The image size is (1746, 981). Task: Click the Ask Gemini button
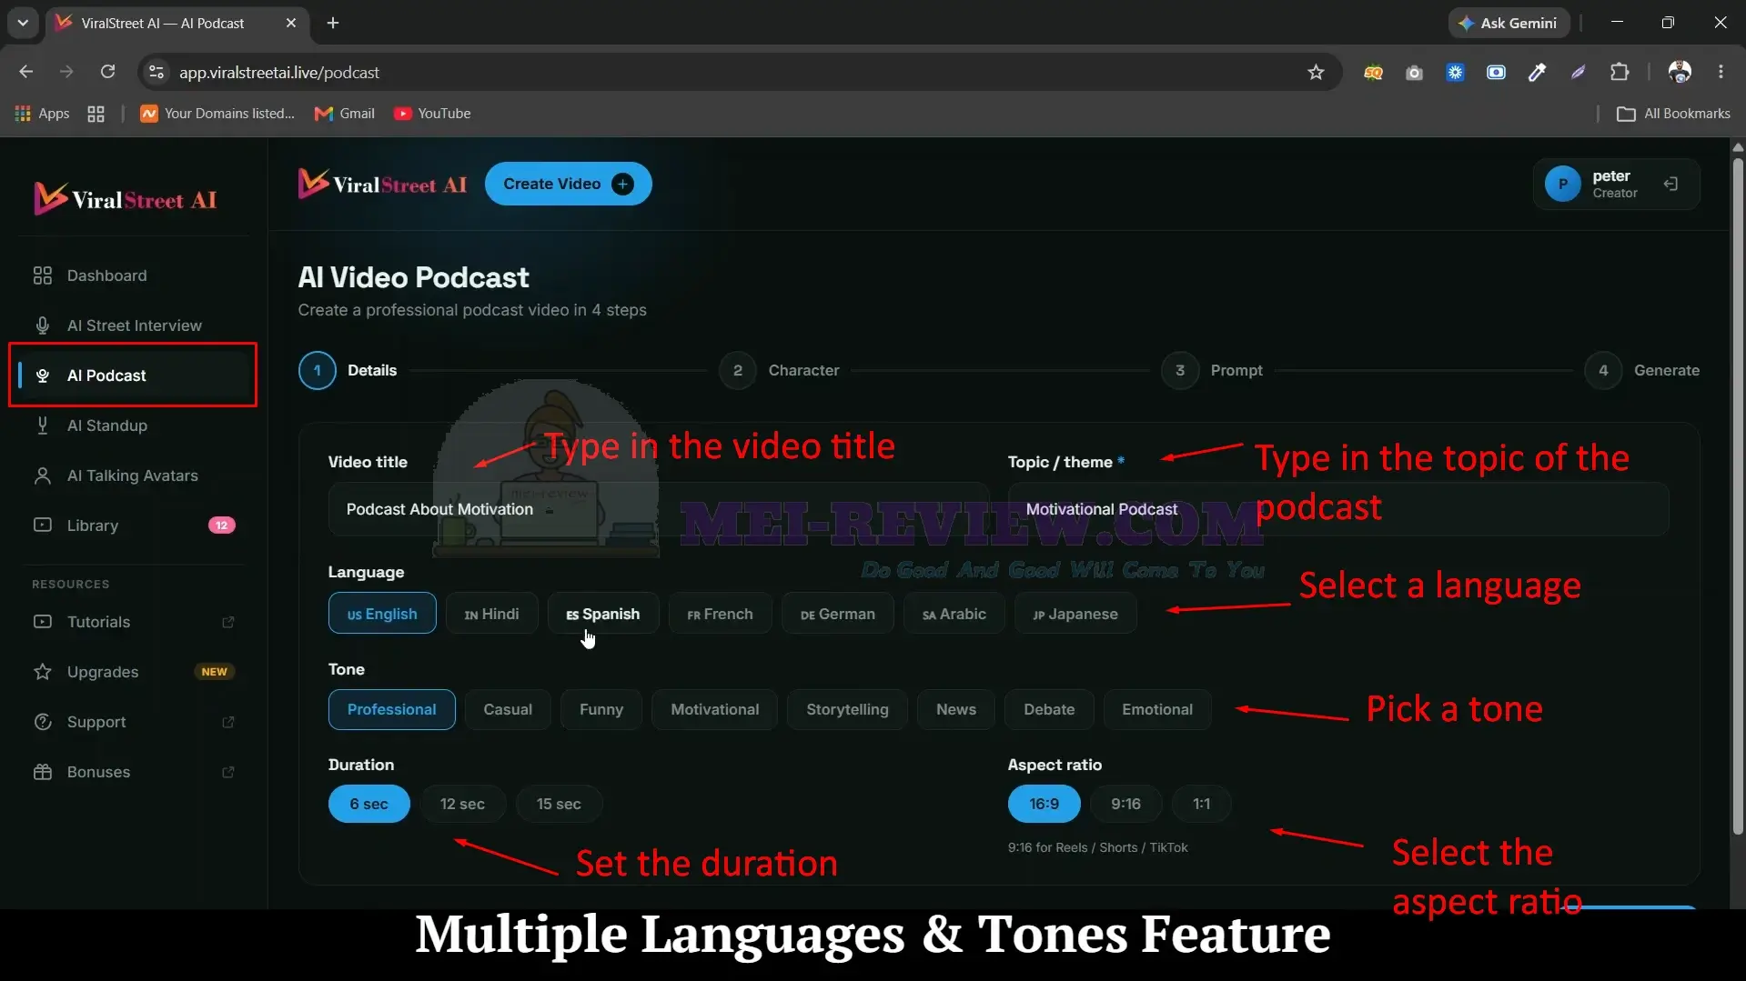pyautogui.click(x=1508, y=23)
